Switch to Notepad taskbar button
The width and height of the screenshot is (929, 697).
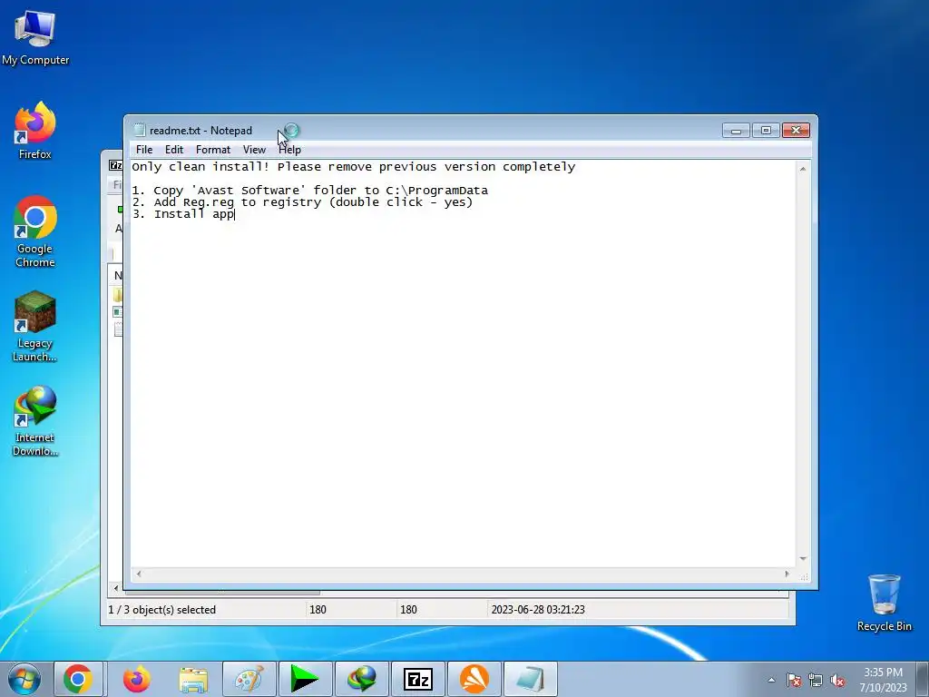tap(530, 679)
